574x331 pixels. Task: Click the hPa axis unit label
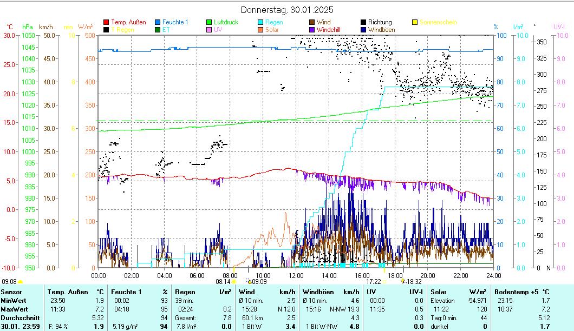(x=28, y=27)
